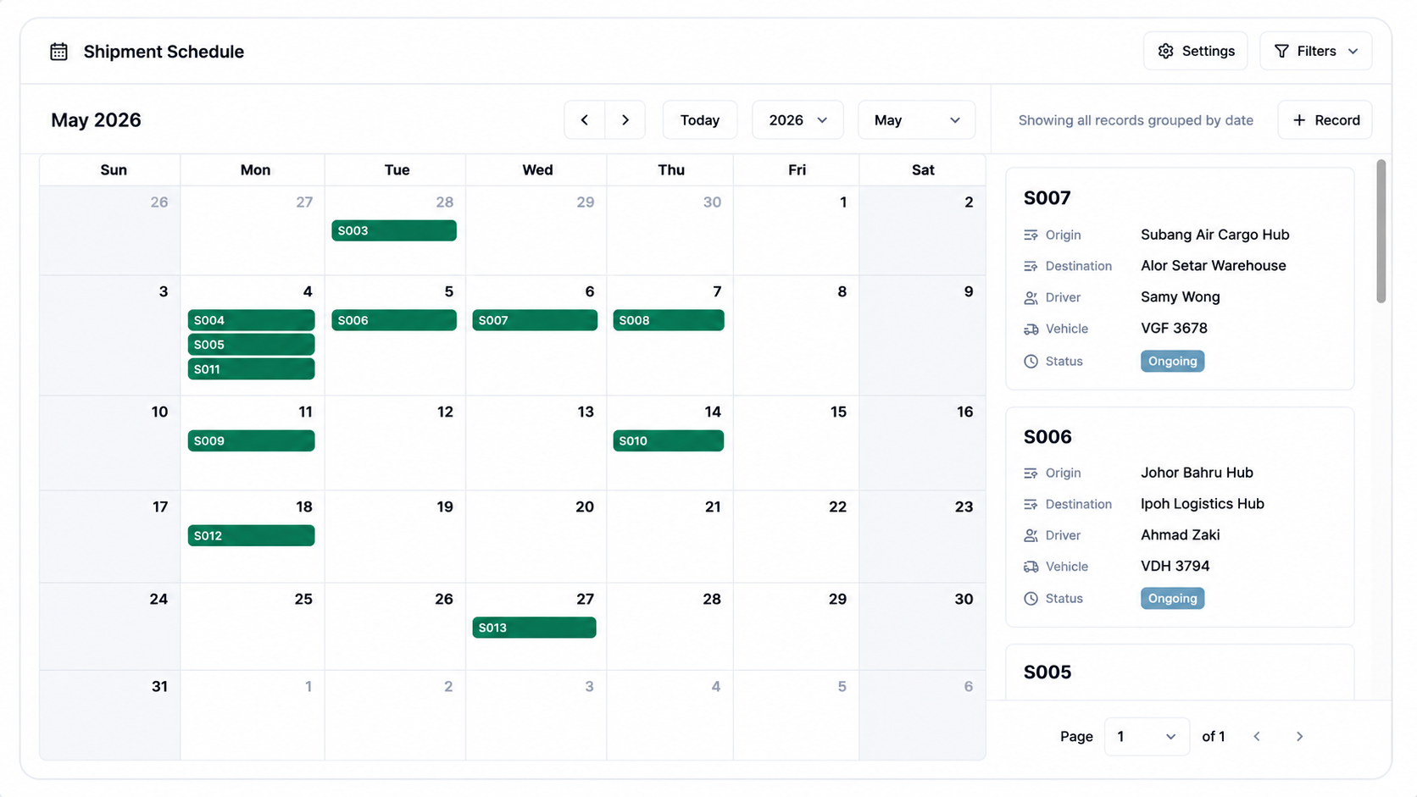Viewport: 1417px width, 797px height.
Task: Select shipment S008 event on May 7
Action: click(669, 320)
